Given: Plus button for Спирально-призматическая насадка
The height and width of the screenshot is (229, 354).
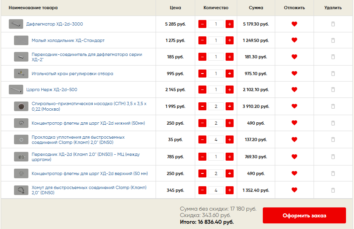Looking at the screenshot, I should point(229,106).
